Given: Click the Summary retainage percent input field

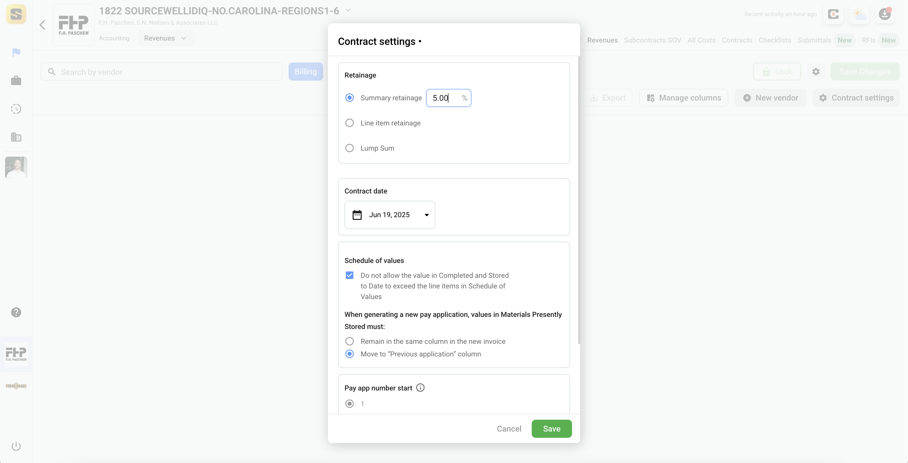Looking at the screenshot, I should coord(448,98).
